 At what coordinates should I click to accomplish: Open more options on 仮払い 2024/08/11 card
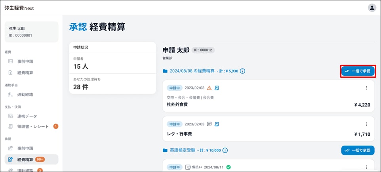[x=367, y=167]
